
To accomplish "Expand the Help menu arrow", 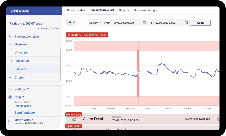I will coord(23,97).
